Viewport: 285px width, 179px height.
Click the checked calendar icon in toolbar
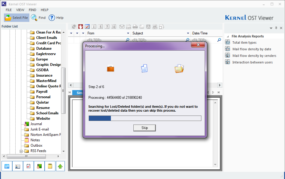pos(87,27)
